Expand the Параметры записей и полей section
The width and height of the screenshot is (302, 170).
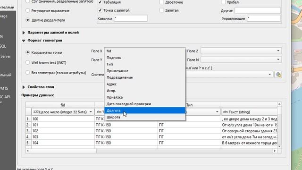pos(24,33)
